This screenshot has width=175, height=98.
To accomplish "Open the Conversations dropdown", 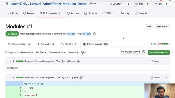I will coord(57,53).
